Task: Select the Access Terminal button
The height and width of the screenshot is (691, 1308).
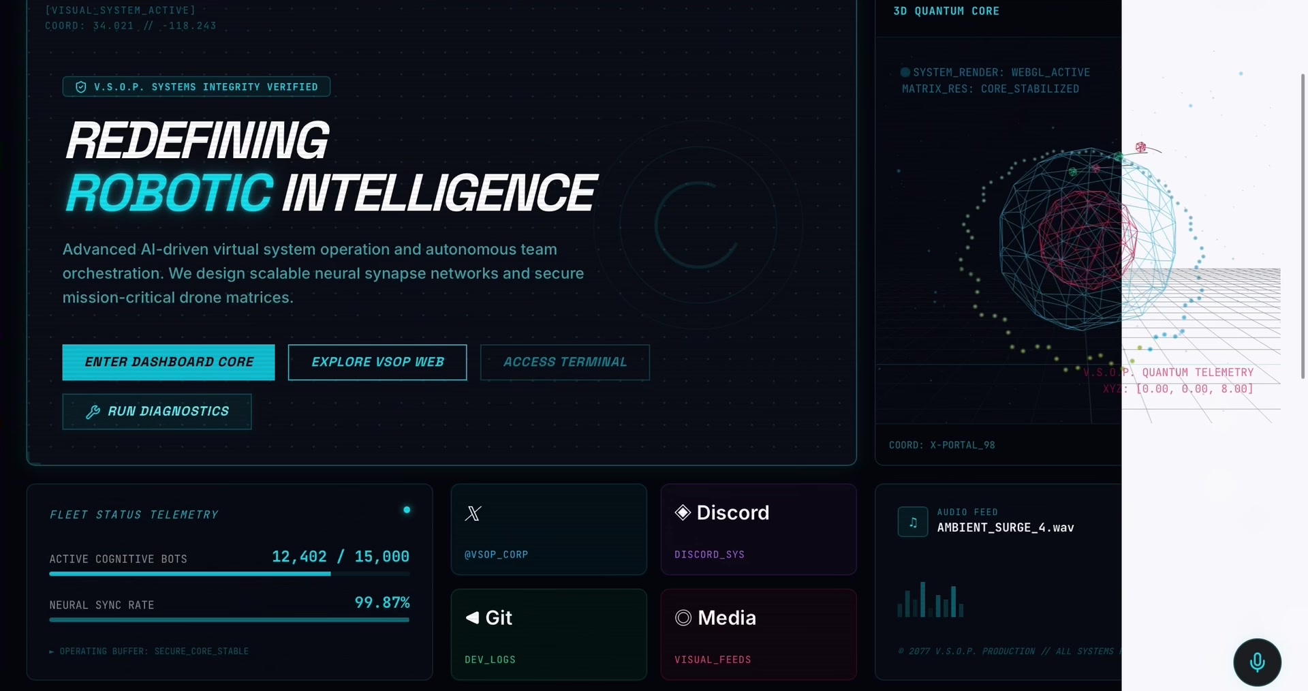Action: point(565,362)
